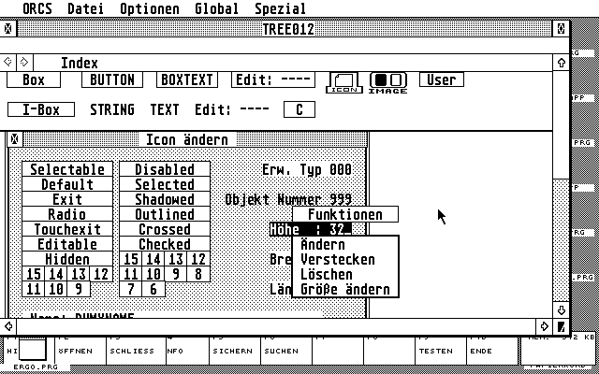Click the down arrow of vertical scrollbar
The height and width of the screenshot is (374, 599).
(561, 309)
